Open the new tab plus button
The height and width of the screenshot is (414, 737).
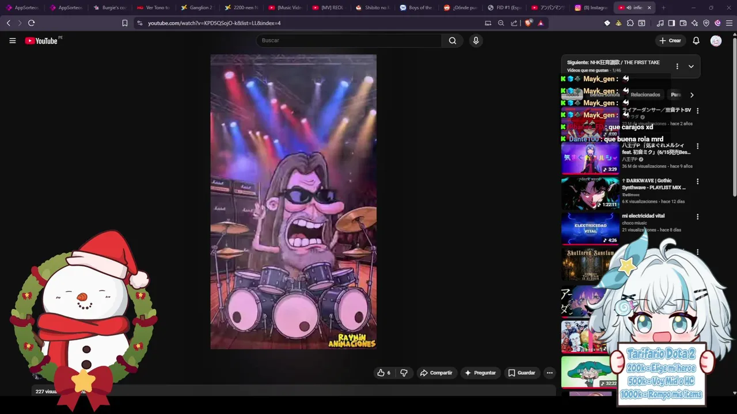[663, 7]
